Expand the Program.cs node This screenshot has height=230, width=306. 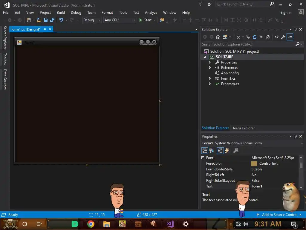[x=210, y=84]
